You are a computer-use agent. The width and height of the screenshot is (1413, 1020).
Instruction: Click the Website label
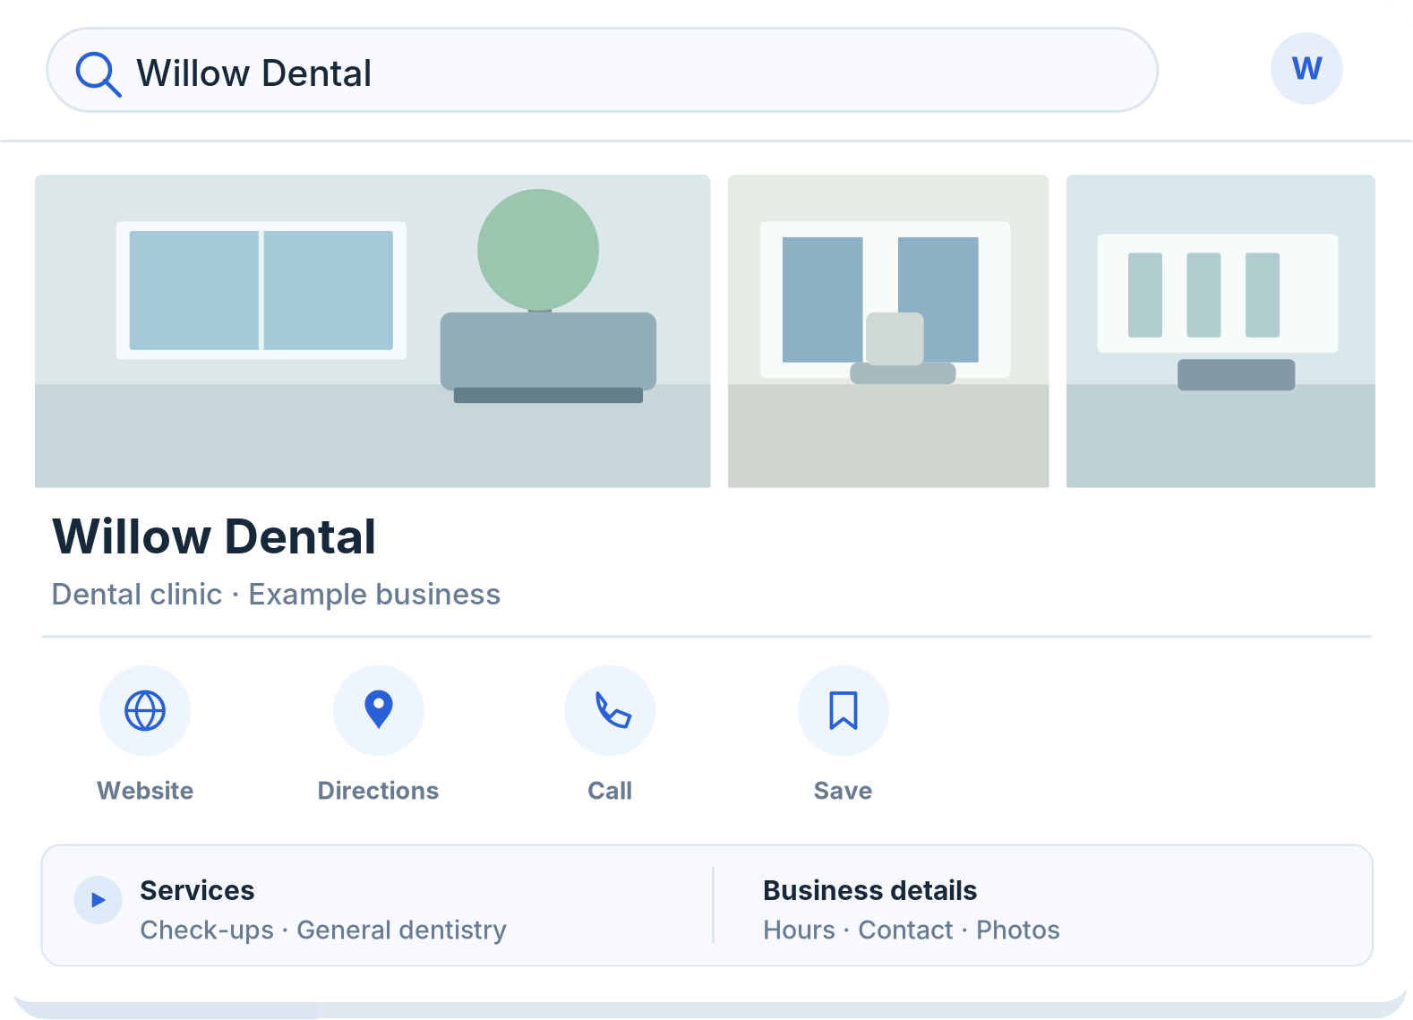[x=145, y=791]
